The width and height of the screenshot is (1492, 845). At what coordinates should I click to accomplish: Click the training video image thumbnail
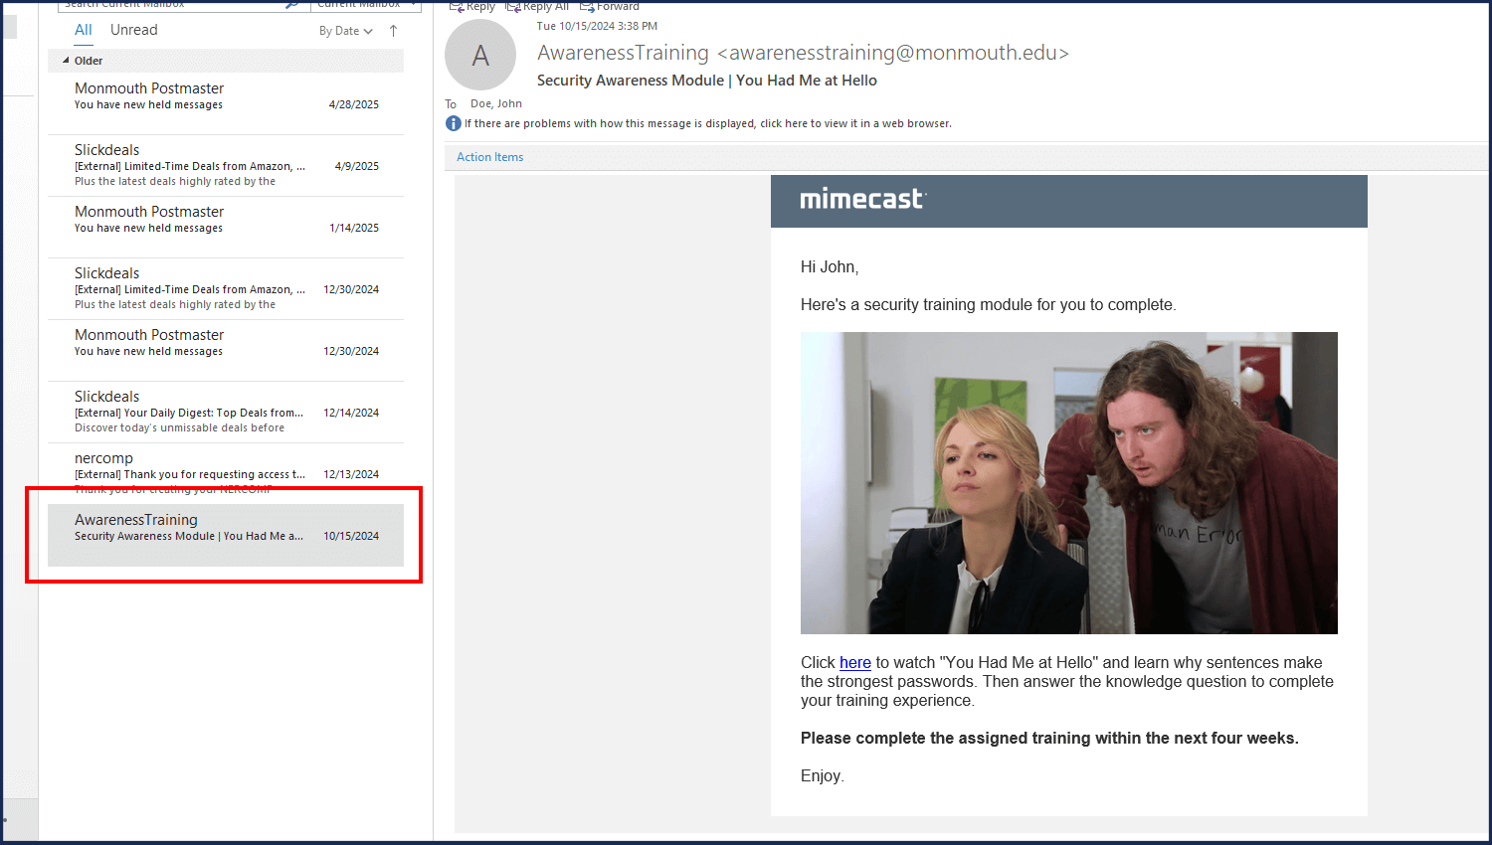pos(1068,483)
